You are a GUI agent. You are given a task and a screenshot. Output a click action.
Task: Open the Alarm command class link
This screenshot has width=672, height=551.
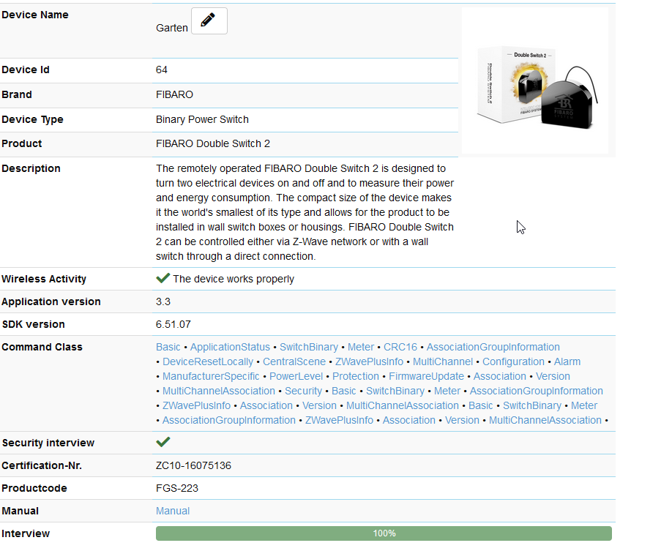click(x=567, y=361)
